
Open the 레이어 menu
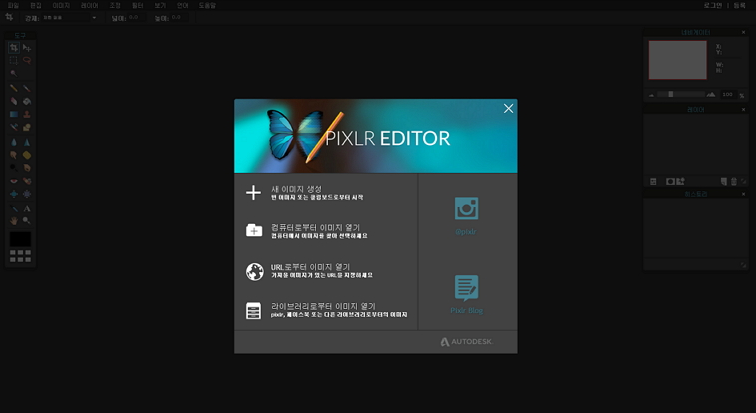pyautogui.click(x=89, y=5)
